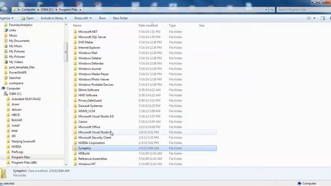This screenshot has height=186, width=331.
Task: Open the change view options arrow
Action: pos(314,19)
